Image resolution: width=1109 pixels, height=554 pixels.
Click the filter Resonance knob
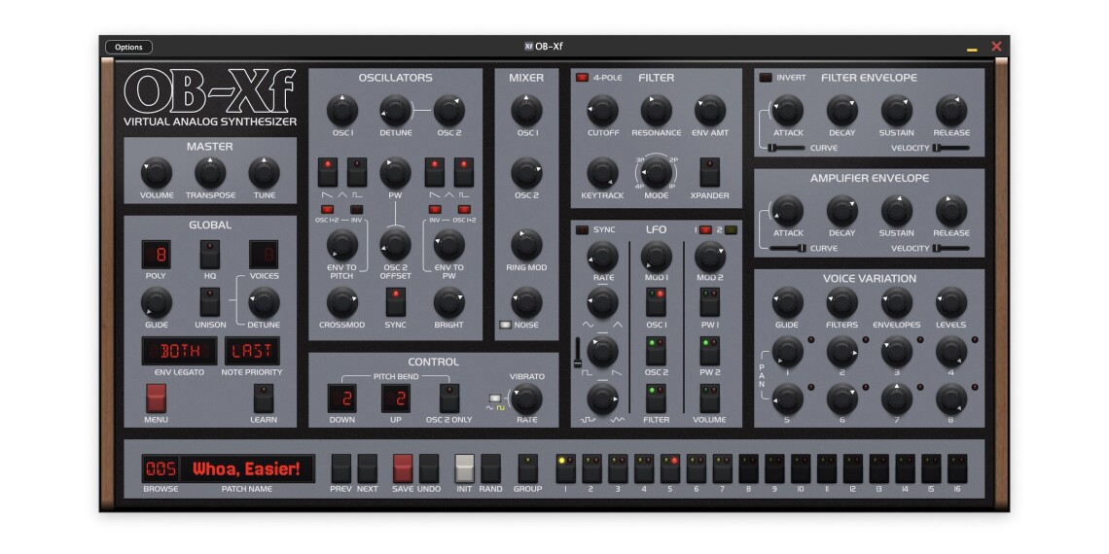[657, 111]
